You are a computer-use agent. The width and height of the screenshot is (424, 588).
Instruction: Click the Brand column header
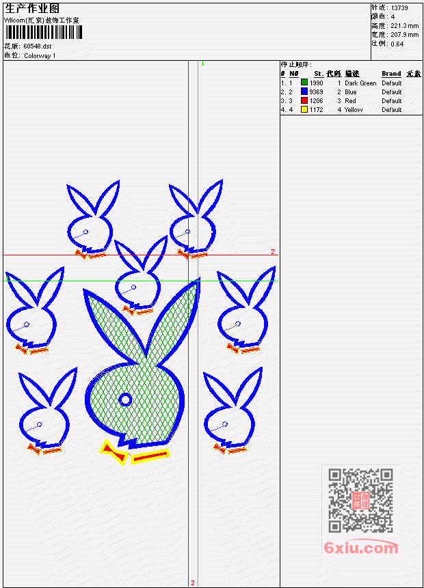tap(391, 74)
